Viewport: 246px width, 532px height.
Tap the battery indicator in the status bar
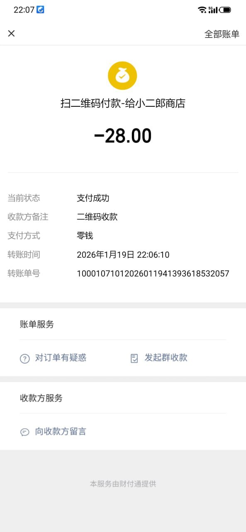click(x=225, y=10)
